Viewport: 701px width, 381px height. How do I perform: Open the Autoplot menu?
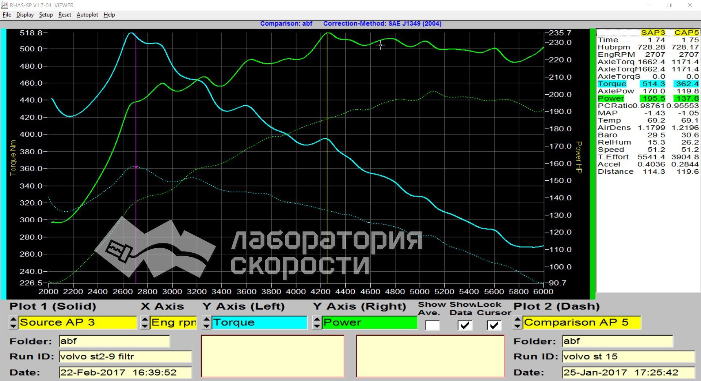(x=87, y=15)
